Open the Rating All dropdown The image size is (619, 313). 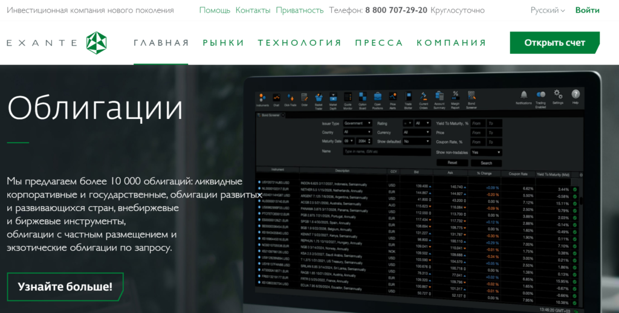click(x=423, y=123)
